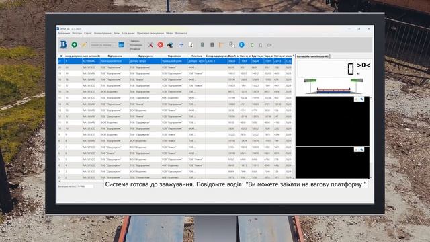Open the Допомога menu

(x=181, y=33)
